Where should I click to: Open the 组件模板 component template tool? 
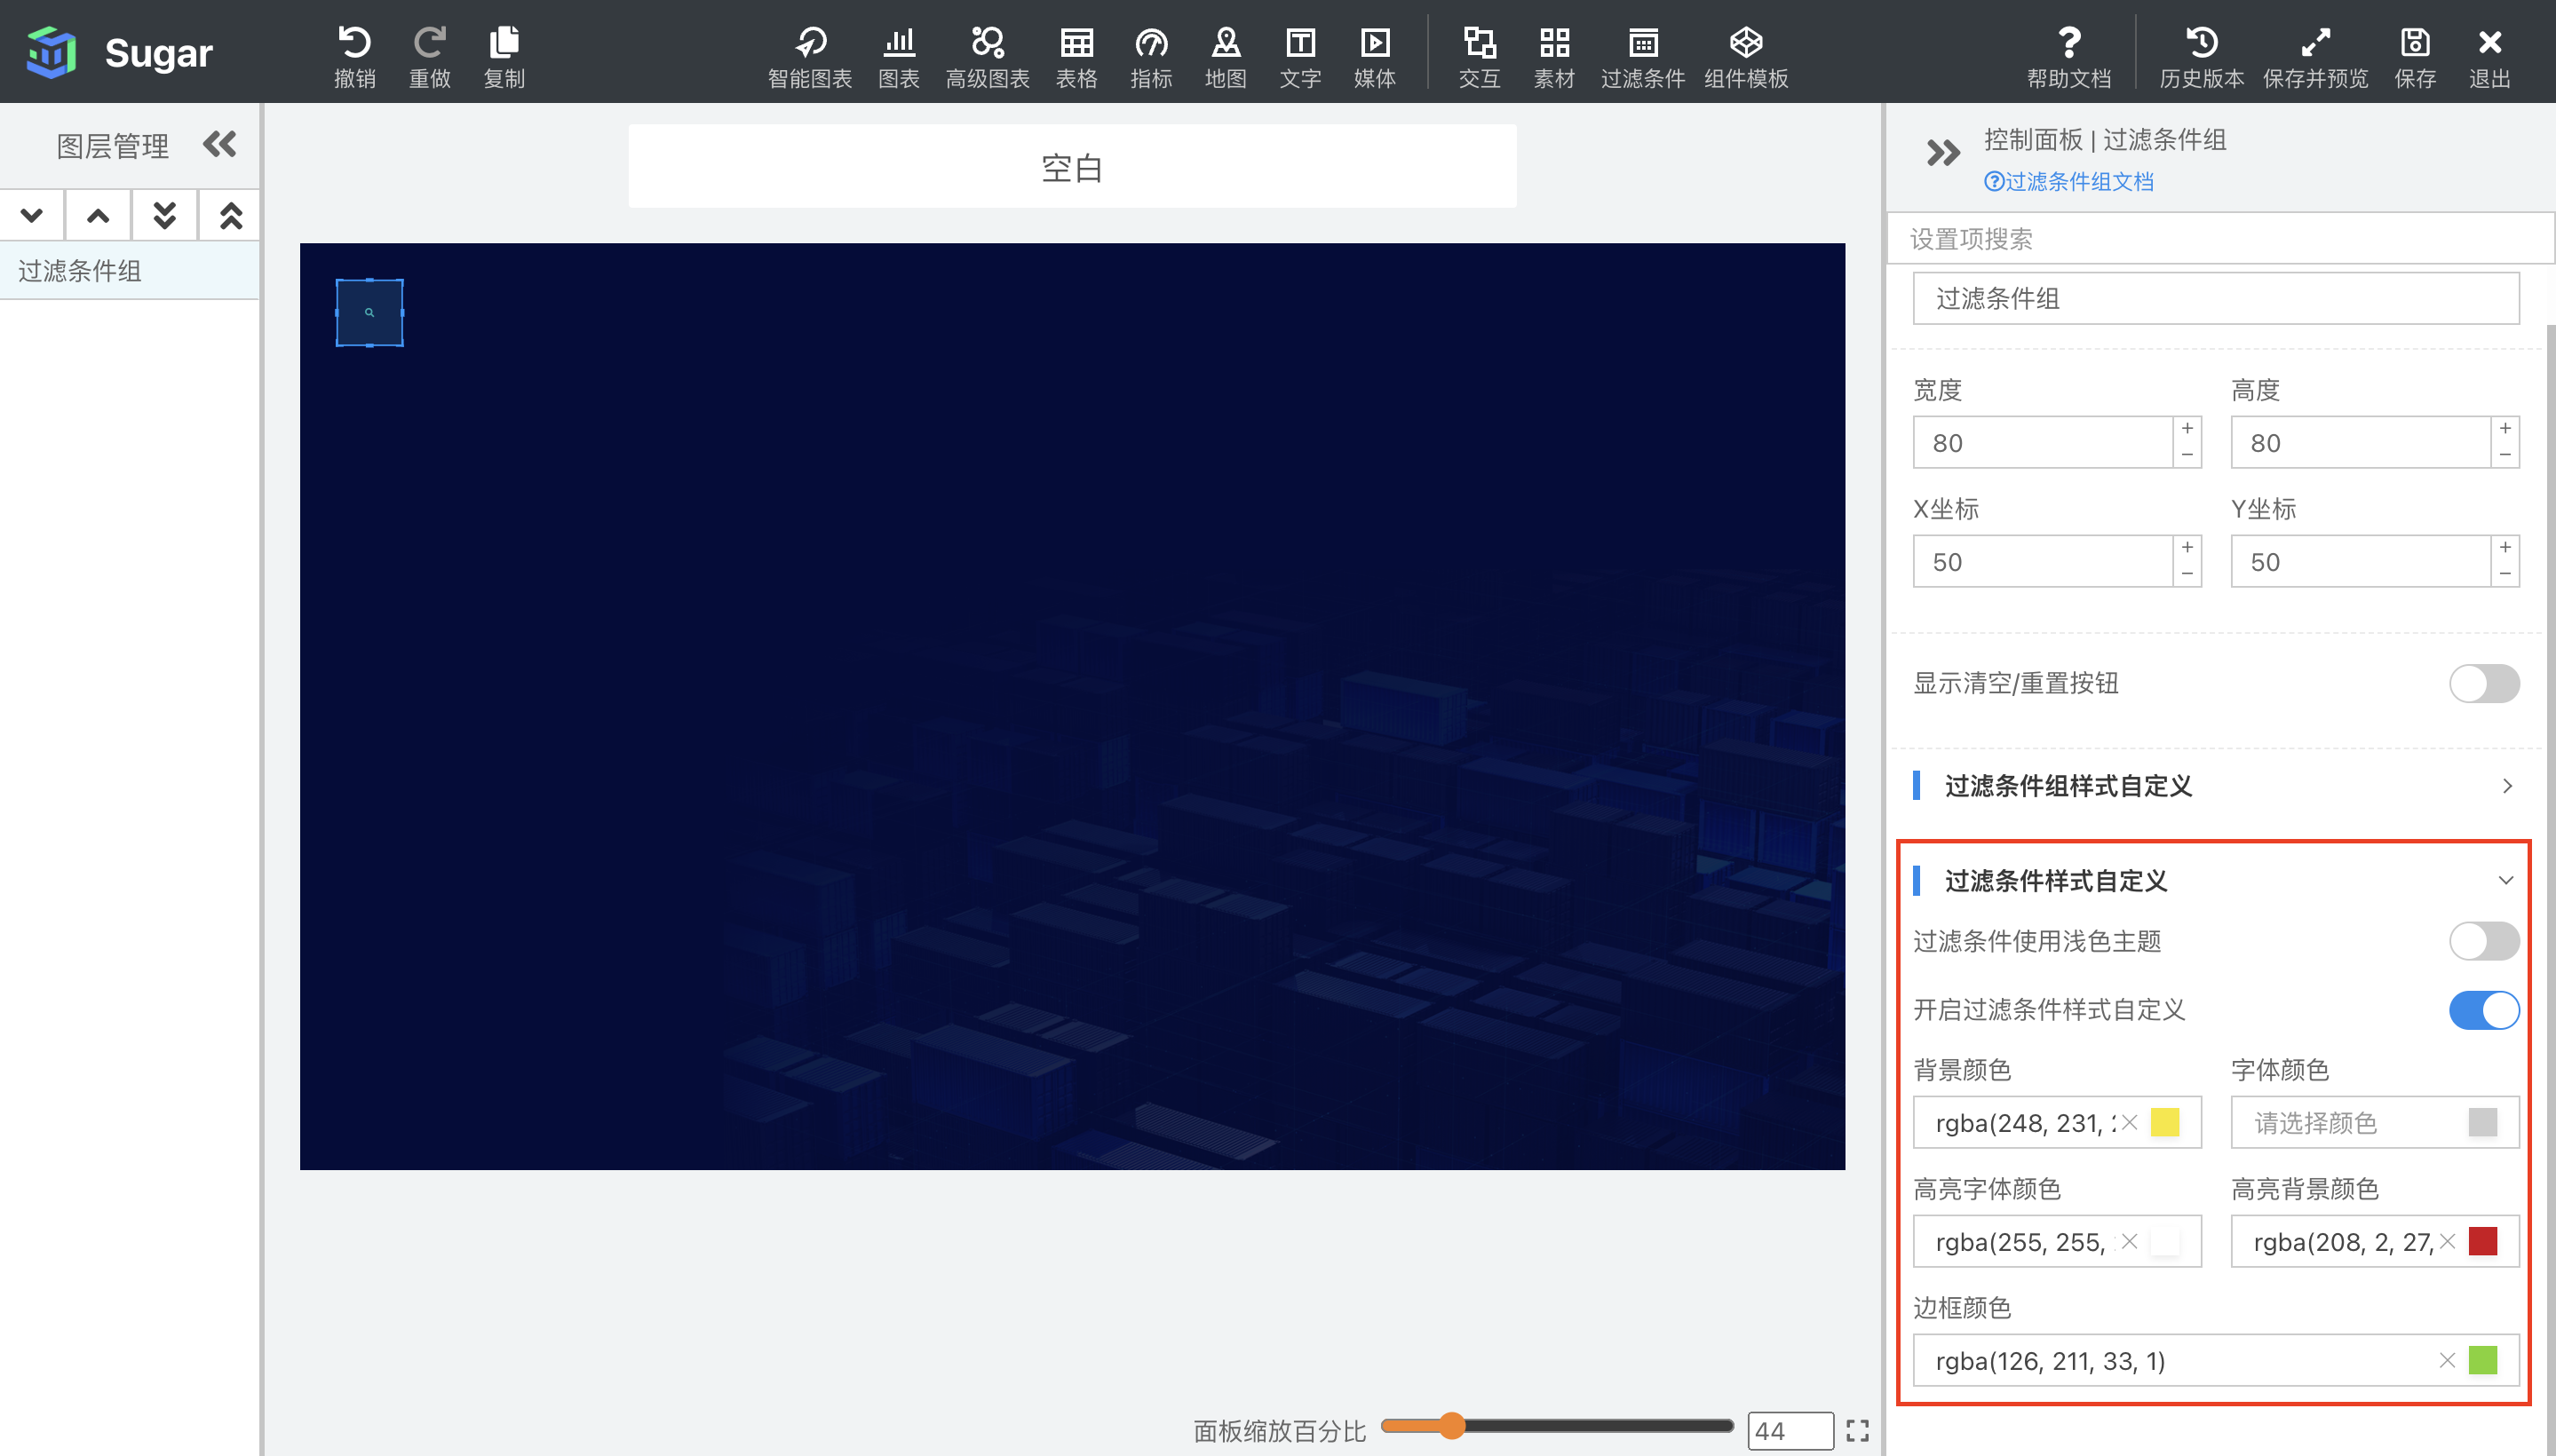tap(1746, 55)
